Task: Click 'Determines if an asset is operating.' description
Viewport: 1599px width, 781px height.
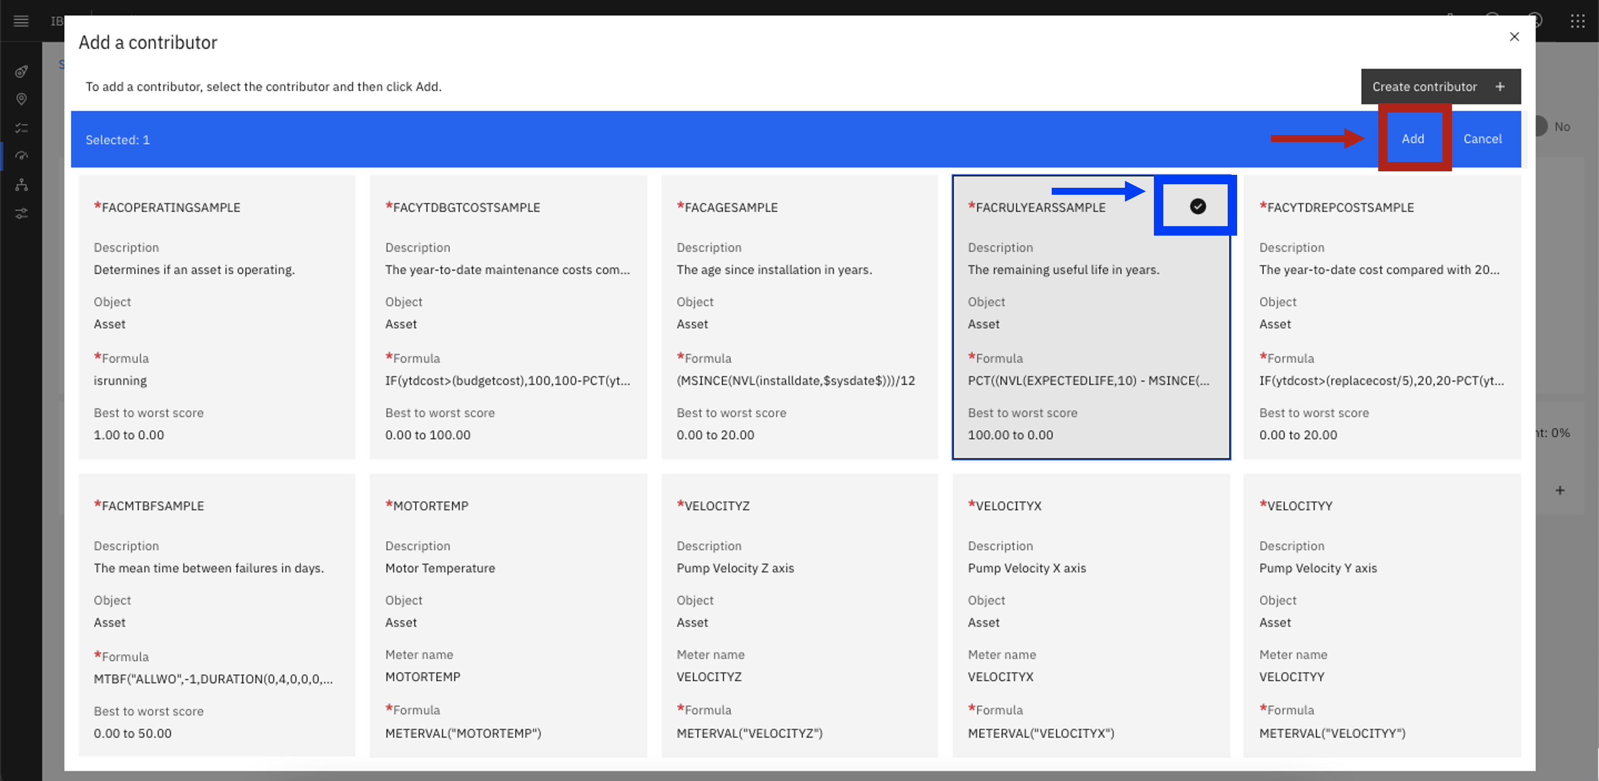Action: (x=194, y=270)
